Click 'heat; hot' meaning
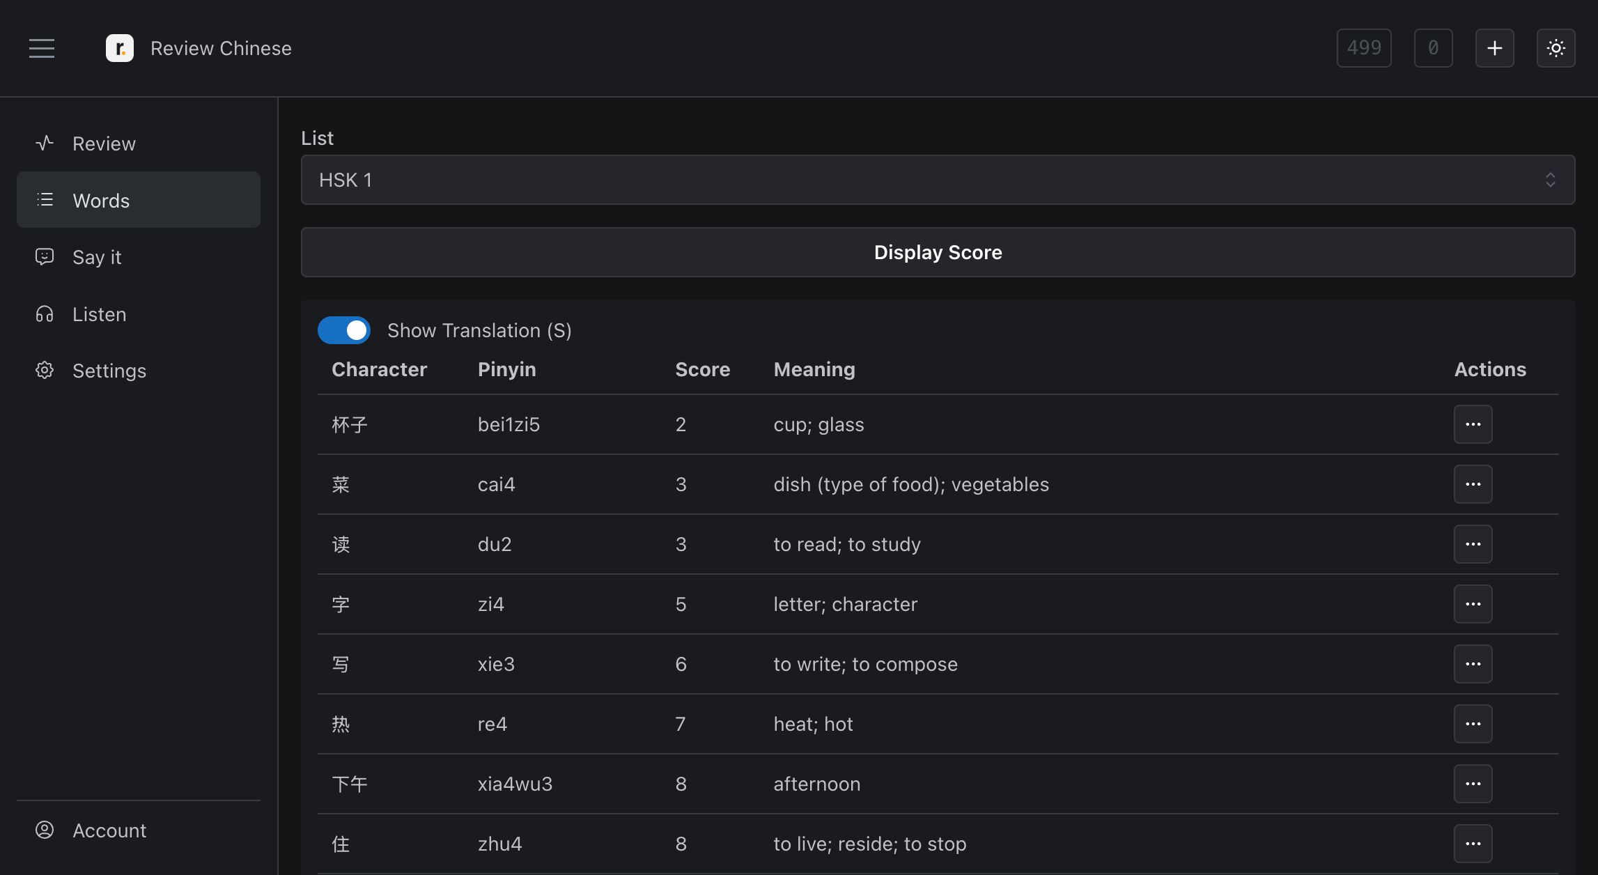Image resolution: width=1598 pixels, height=875 pixels. [813, 724]
